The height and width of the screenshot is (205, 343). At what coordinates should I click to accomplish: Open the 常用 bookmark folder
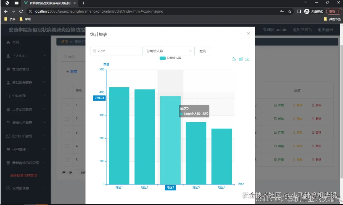point(25,19)
